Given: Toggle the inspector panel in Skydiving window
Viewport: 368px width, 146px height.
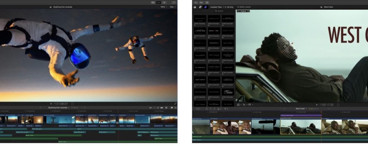Looking at the screenshot, I should click(164, 3).
